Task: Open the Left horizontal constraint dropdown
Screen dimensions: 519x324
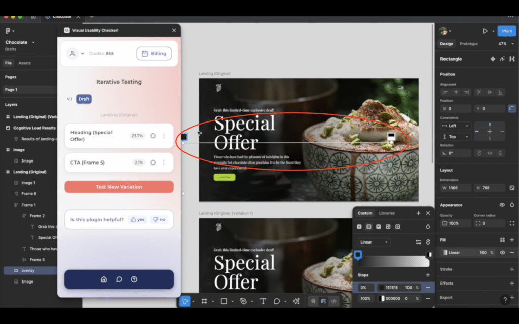Action: pos(456,126)
